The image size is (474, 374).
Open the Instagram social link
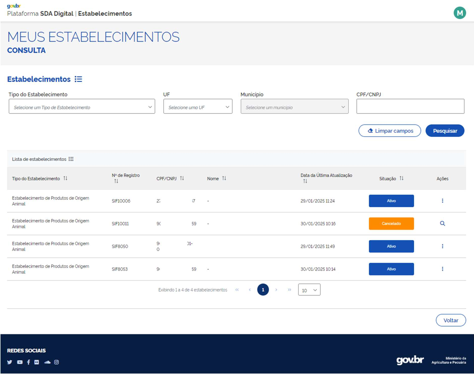(56, 362)
